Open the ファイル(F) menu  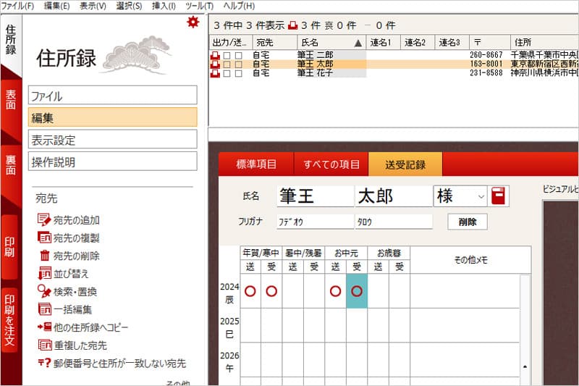[17, 6]
